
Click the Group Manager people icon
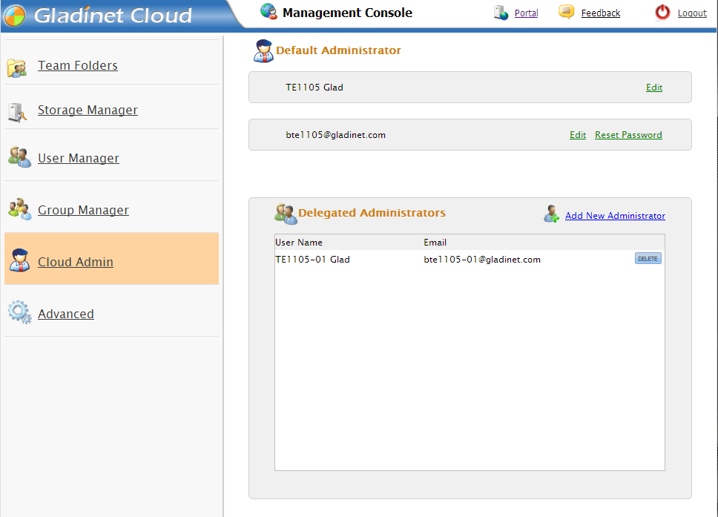coord(20,209)
